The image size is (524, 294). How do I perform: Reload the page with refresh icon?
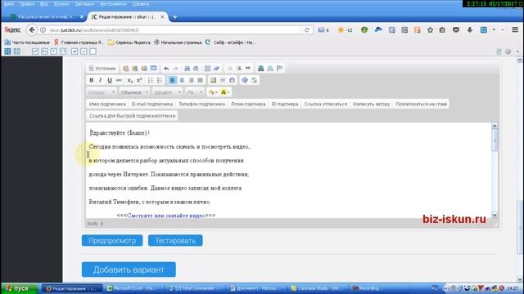pos(307,30)
